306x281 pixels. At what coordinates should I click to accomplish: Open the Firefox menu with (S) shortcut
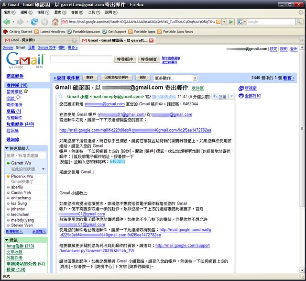pyautogui.click(x=60, y=12)
